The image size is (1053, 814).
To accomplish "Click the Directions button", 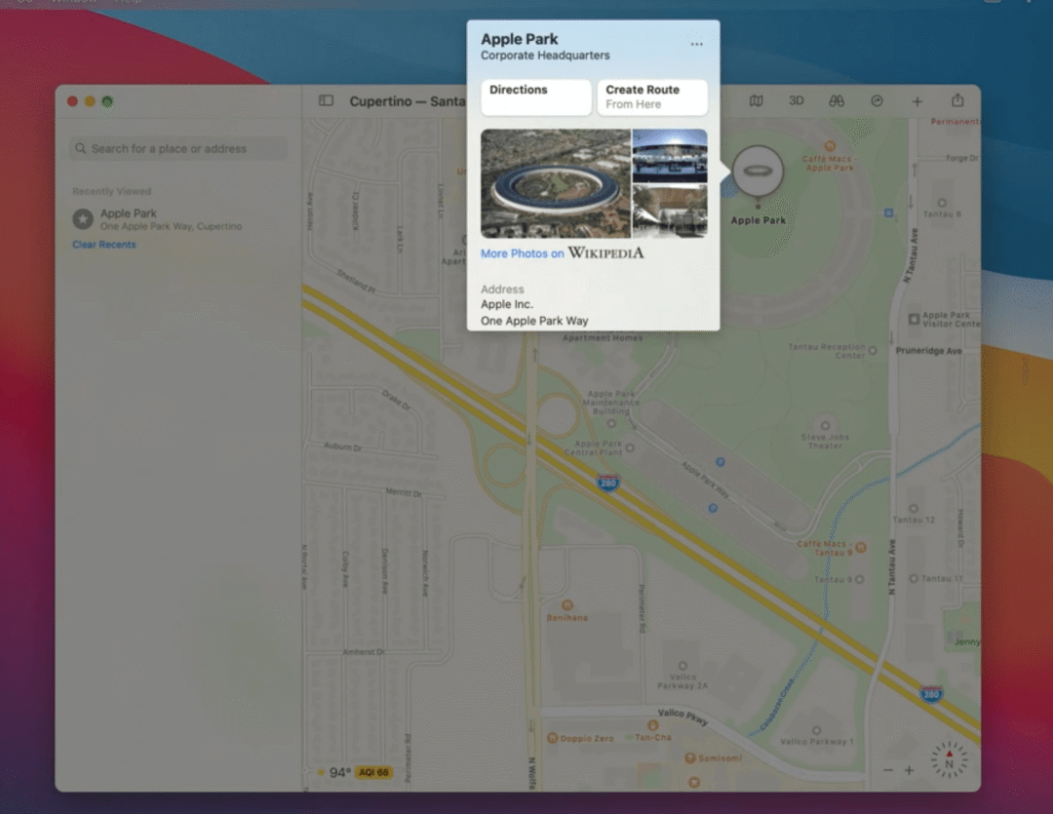I will (x=536, y=97).
